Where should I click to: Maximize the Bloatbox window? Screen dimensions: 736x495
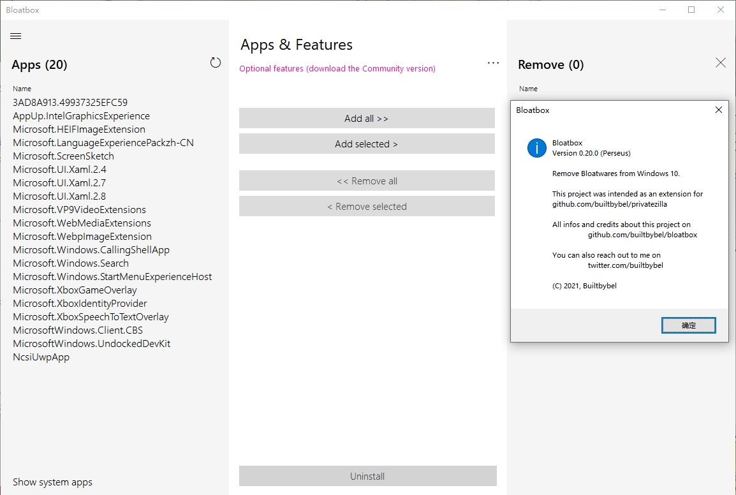click(x=691, y=10)
